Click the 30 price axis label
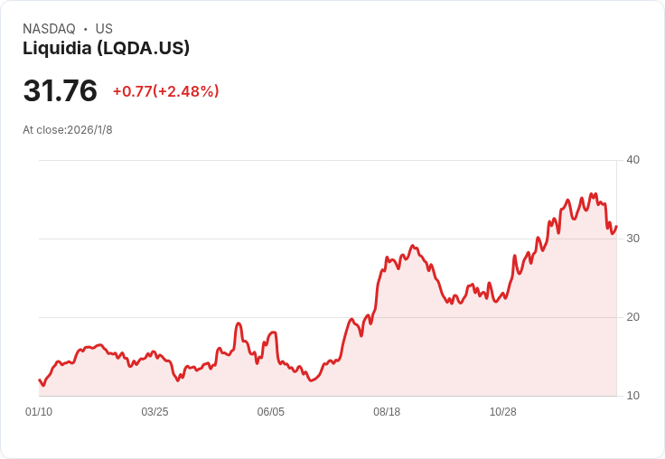Screen dimensions: 665x459 click(632, 239)
